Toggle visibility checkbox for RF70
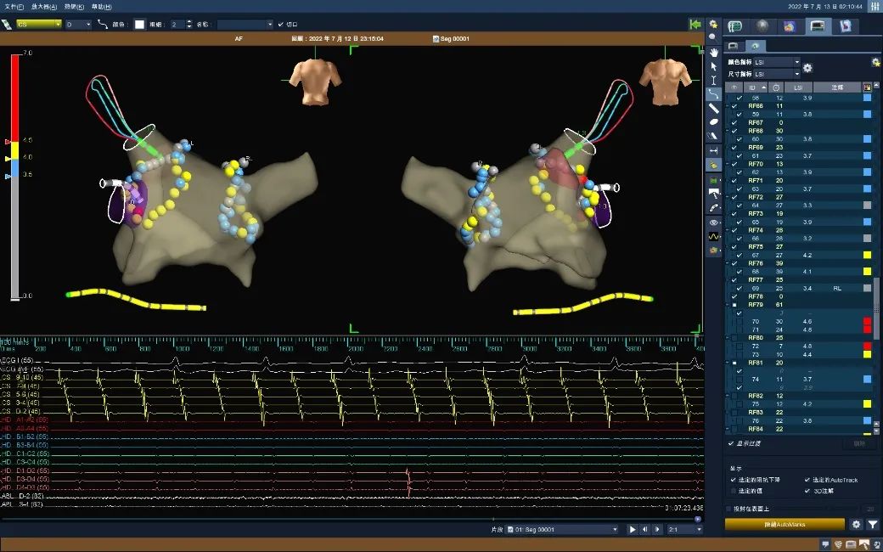The height and width of the screenshot is (552, 883). pyautogui.click(x=734, y=164)
